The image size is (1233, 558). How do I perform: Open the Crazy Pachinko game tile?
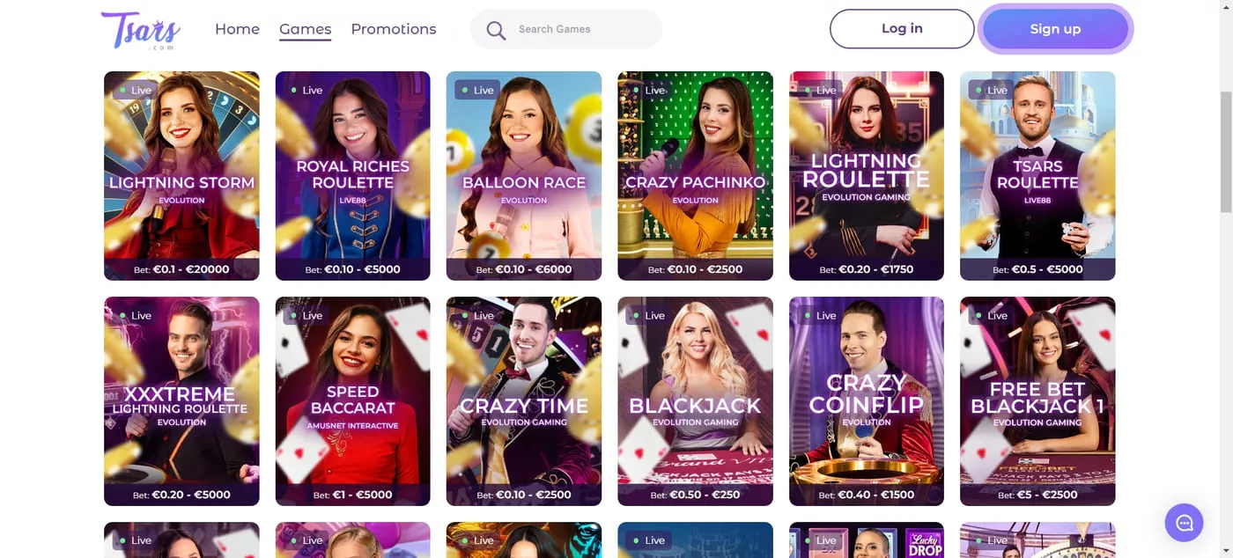695,176
